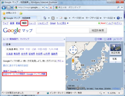
Task: Select the Google マップ browser tab
Action: [19, 18]
